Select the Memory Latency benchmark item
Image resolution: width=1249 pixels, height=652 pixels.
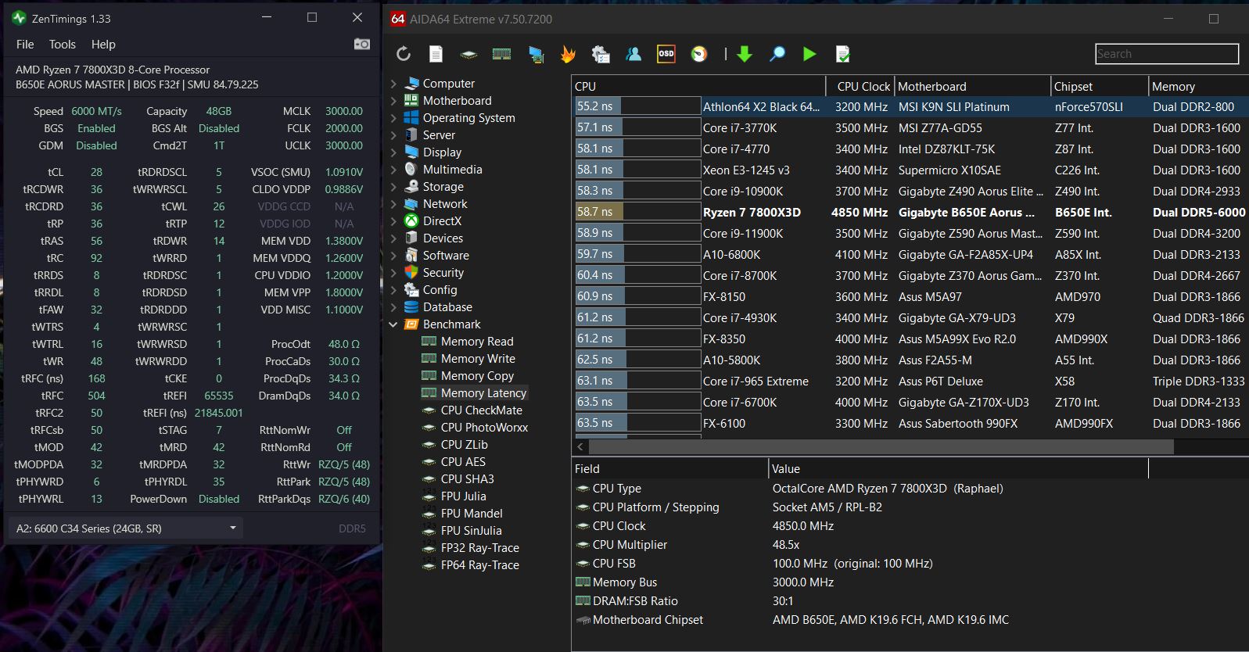click(483, 393)
